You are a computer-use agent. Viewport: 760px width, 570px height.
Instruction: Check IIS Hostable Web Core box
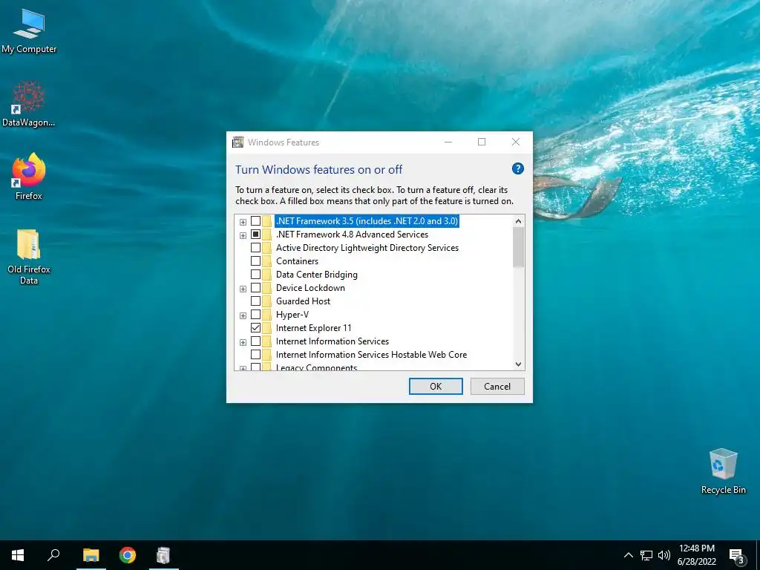pyautogui.click(x=255, y=355)
